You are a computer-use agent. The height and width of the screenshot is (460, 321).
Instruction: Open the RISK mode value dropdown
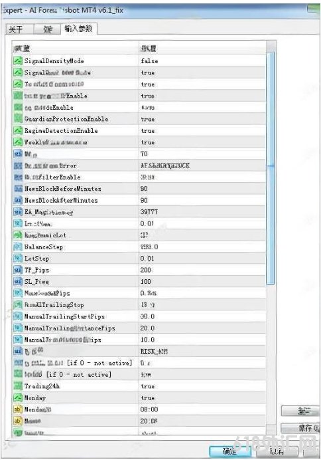tap(202, 351)
